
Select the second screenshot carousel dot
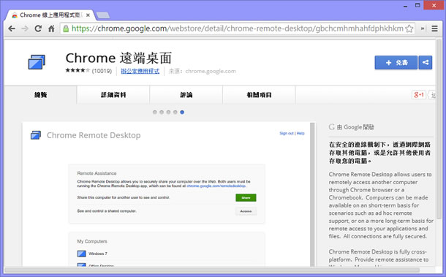[x=162, y=112]
